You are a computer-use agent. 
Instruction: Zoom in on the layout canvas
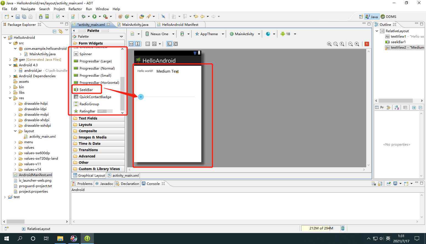pos(357,44)
